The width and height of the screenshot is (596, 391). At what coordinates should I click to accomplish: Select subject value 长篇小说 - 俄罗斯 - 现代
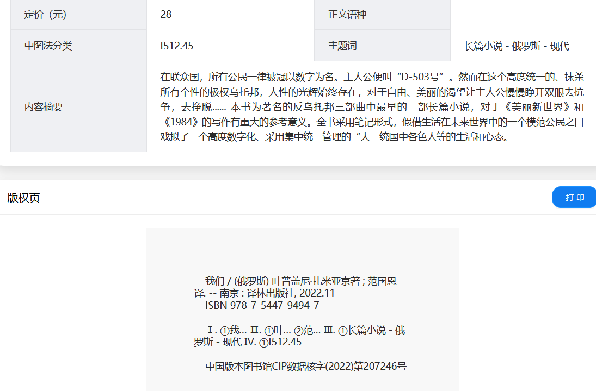517,46
